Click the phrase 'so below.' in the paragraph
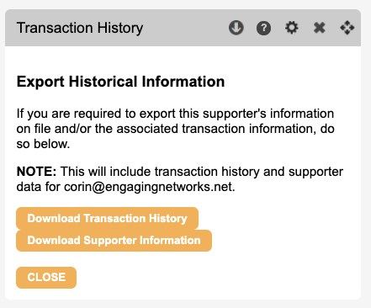 point(43,144)
